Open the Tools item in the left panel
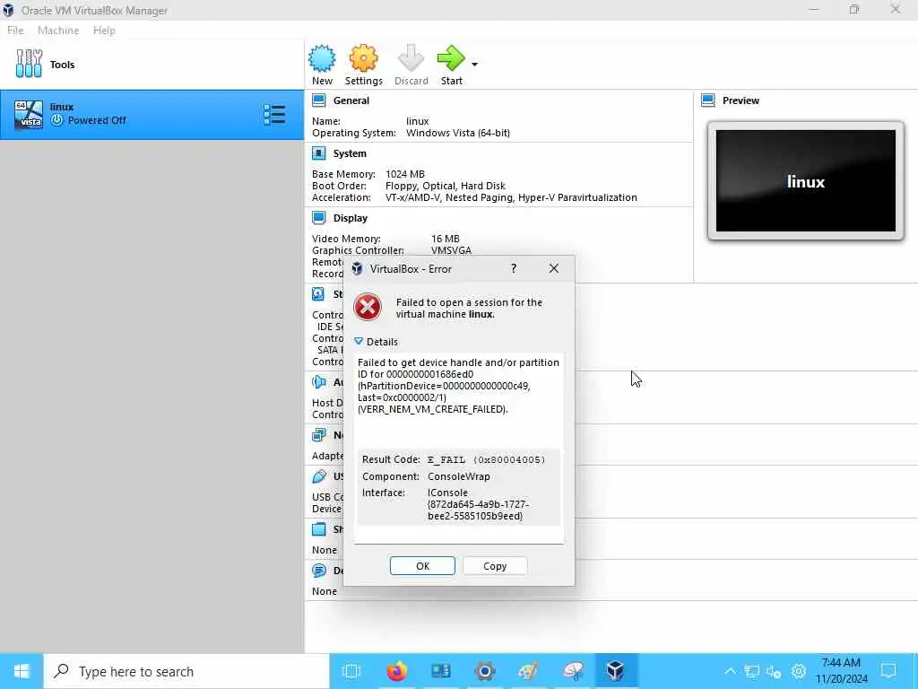The height and width of the screenshot is (689, 918). tap(152, 65)
